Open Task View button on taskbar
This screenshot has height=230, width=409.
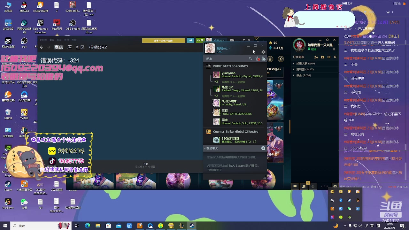tap(77, 226)
